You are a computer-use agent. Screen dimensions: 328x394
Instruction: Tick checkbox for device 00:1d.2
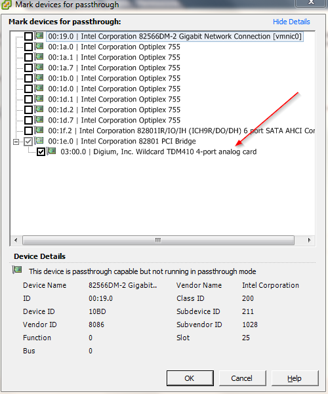click(28, 109)
